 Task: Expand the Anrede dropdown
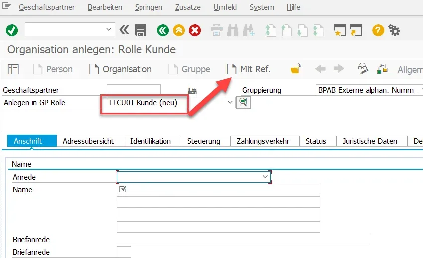[x=265, y=177]
